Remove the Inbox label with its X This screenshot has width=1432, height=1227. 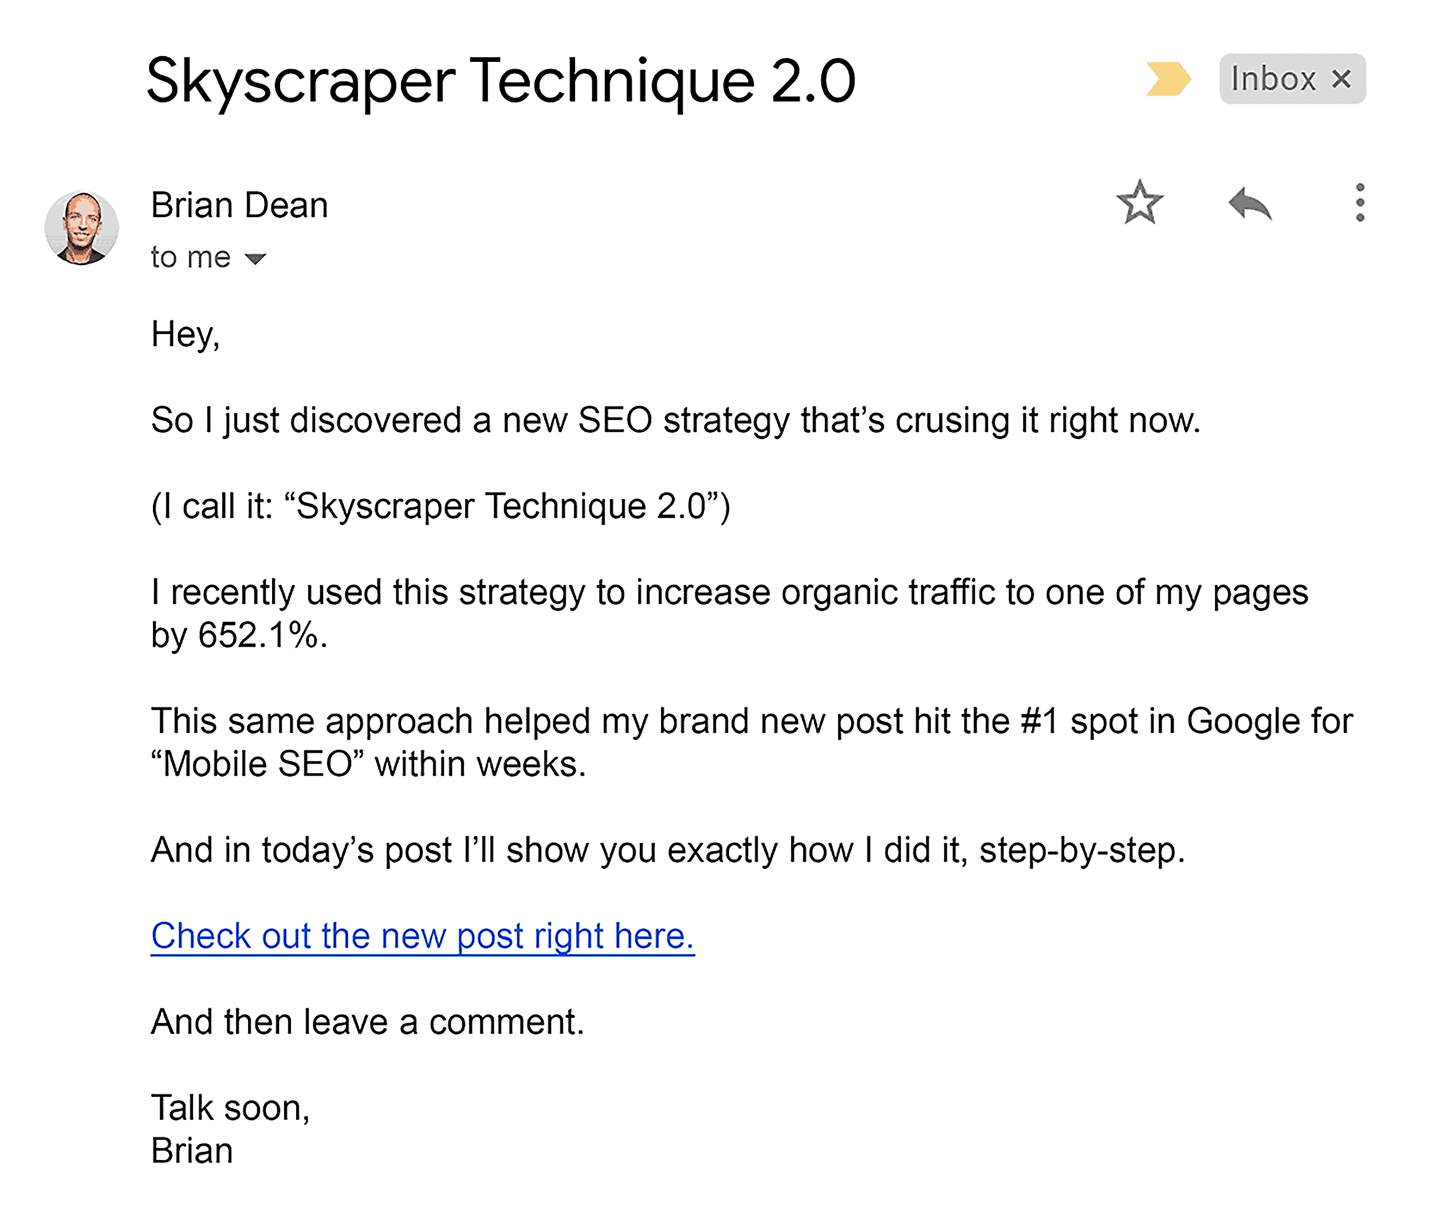pos(1341,79)
